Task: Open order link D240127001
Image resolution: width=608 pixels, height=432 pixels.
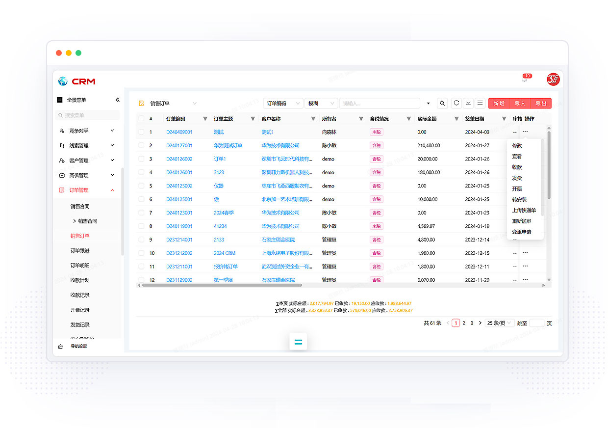Action: (x=179, y=146)
